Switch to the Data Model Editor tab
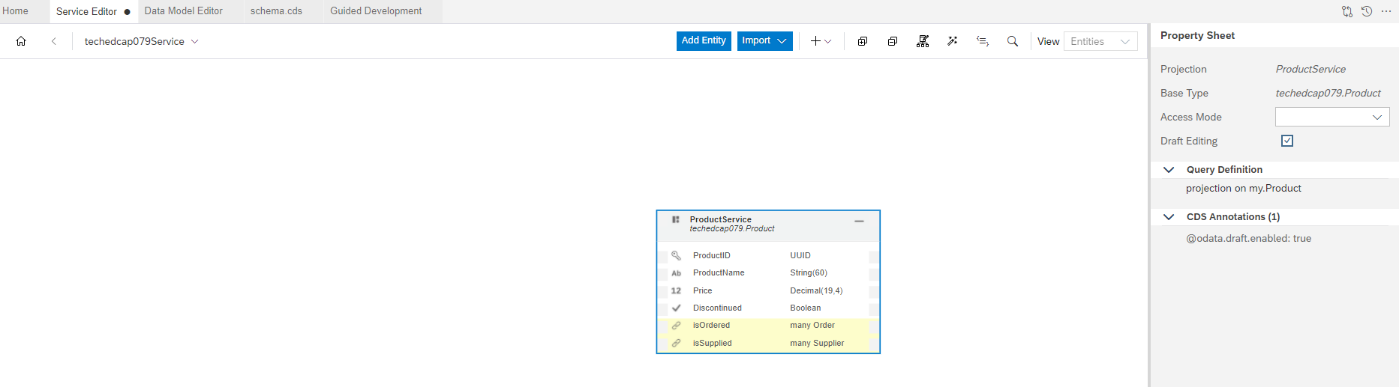 coord(184,11)
